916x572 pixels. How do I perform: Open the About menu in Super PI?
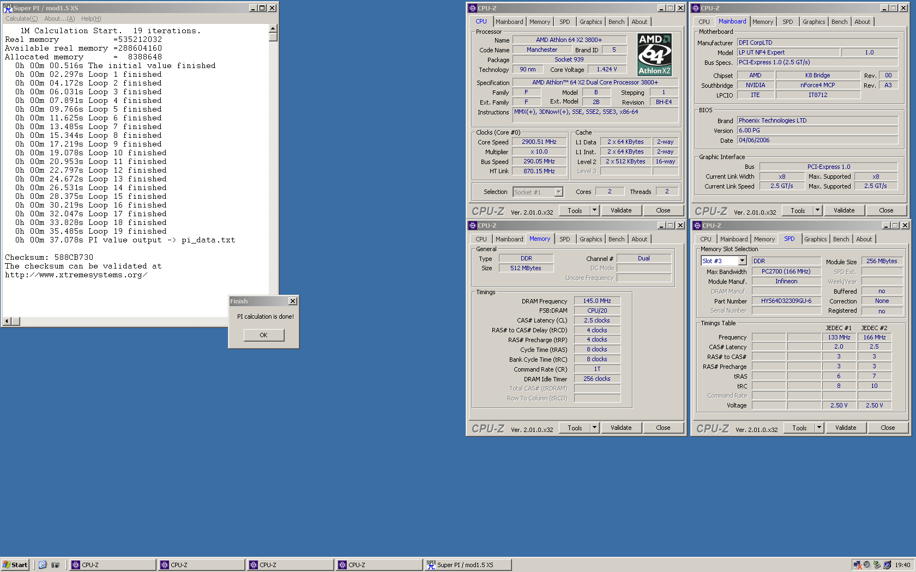59,19
